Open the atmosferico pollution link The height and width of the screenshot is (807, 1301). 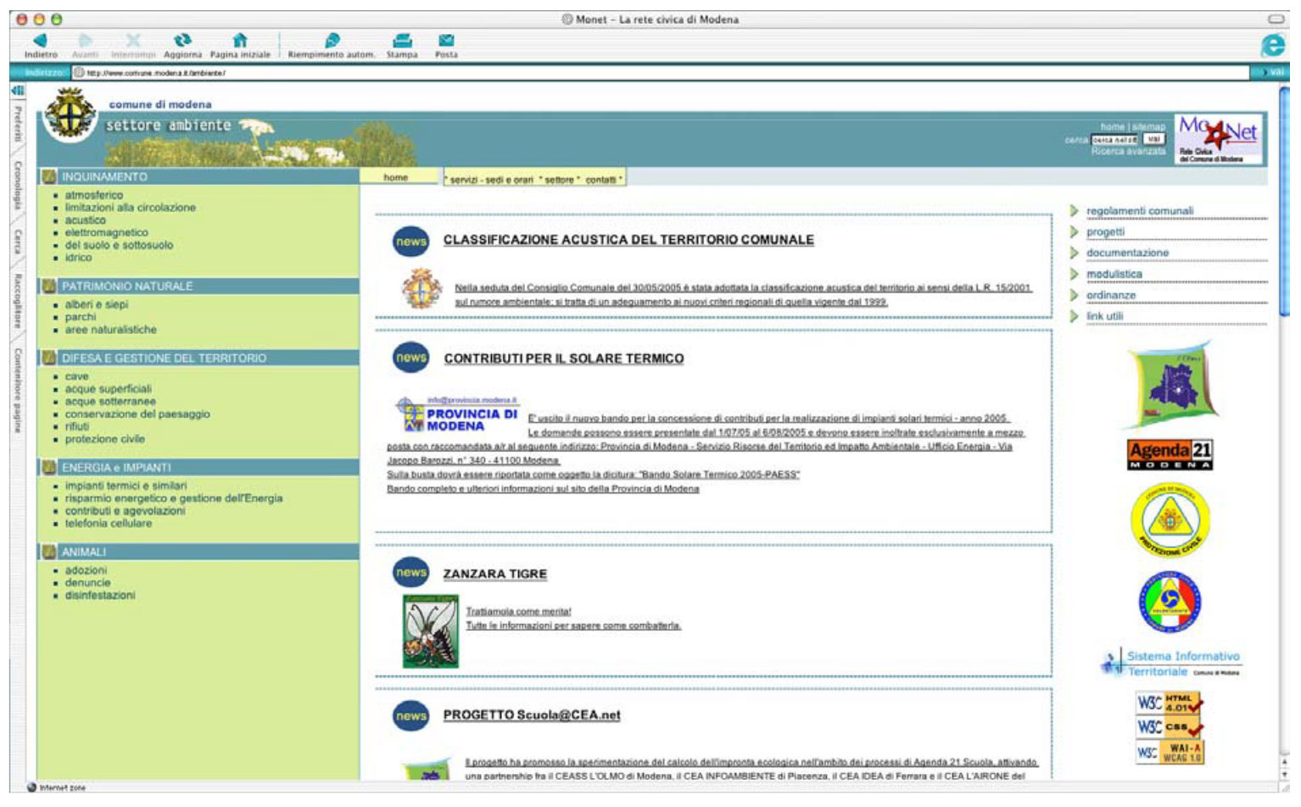click(94, 195)
